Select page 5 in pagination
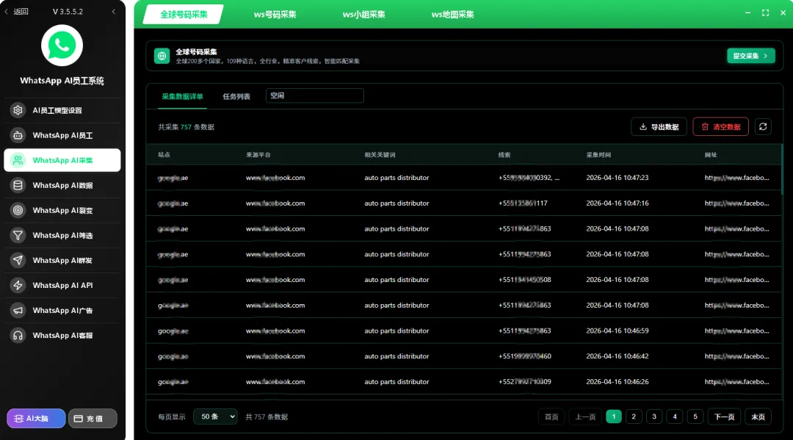 coord(695,416)
